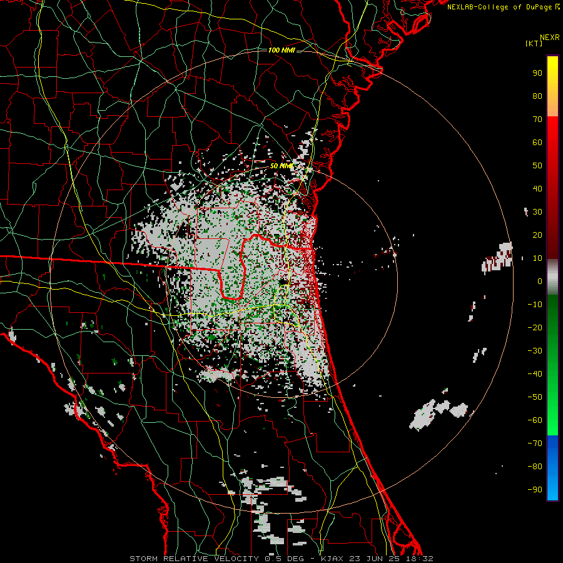Click the 100 NMI range ring label
Screen dimensions: 563x563
tap(281, 50)
